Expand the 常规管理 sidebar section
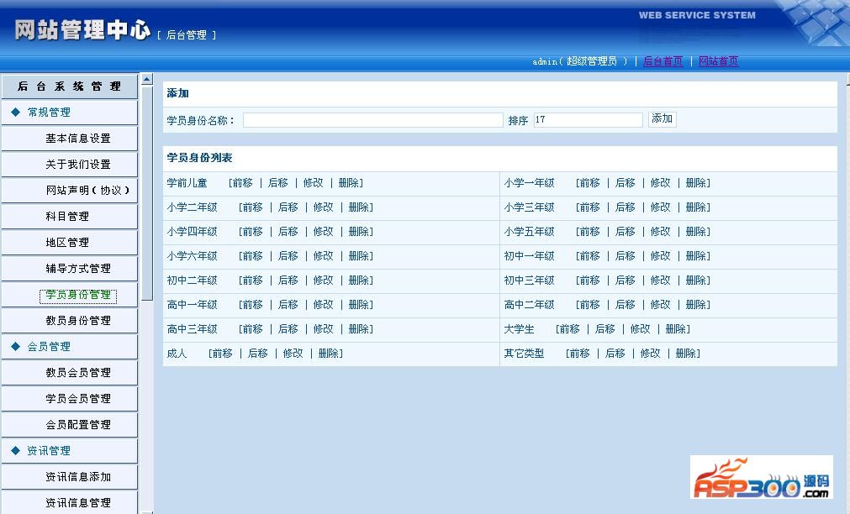Viewport: 850px width, 514px height. 49,112
